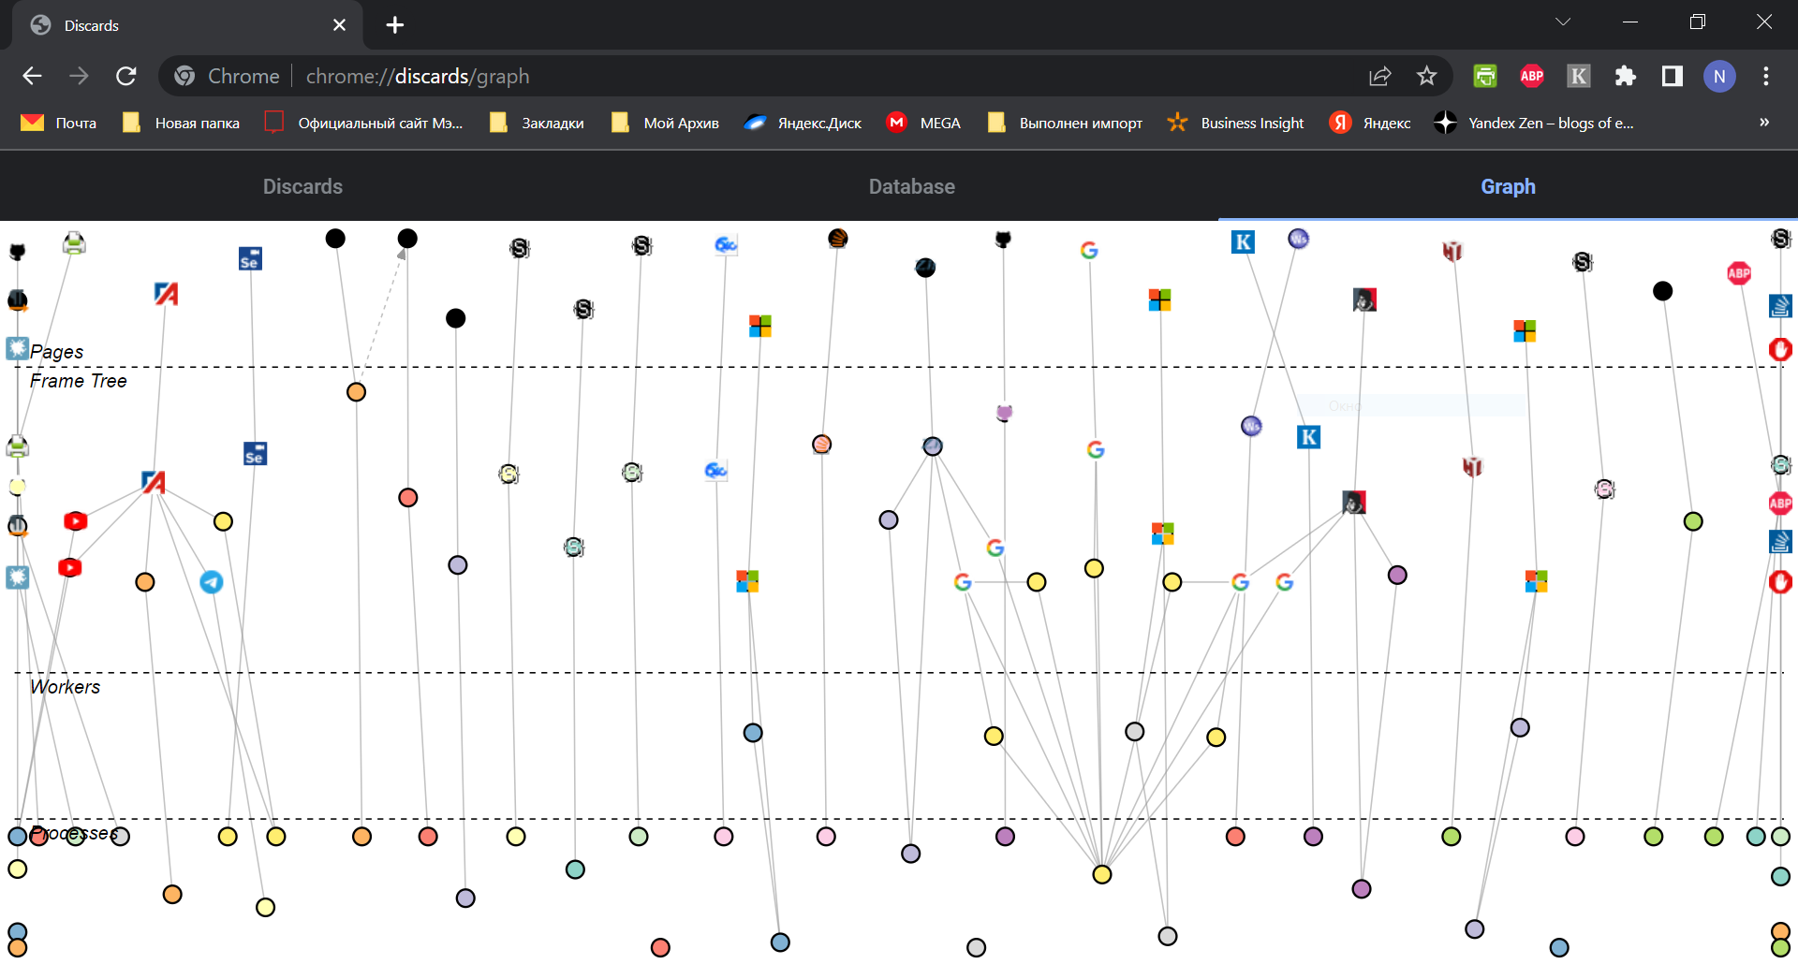Select purple cat frame node

click(x=1004, y=413)
